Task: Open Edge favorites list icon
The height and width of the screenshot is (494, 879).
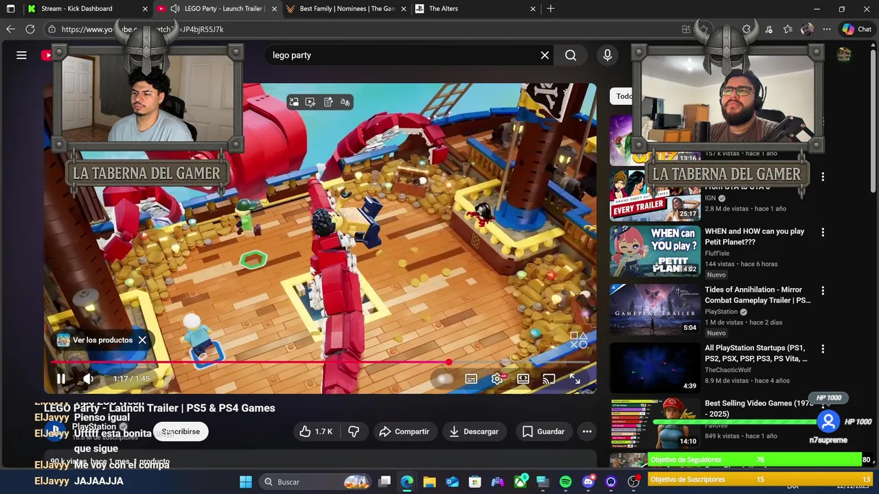Action: click(788, 30)
